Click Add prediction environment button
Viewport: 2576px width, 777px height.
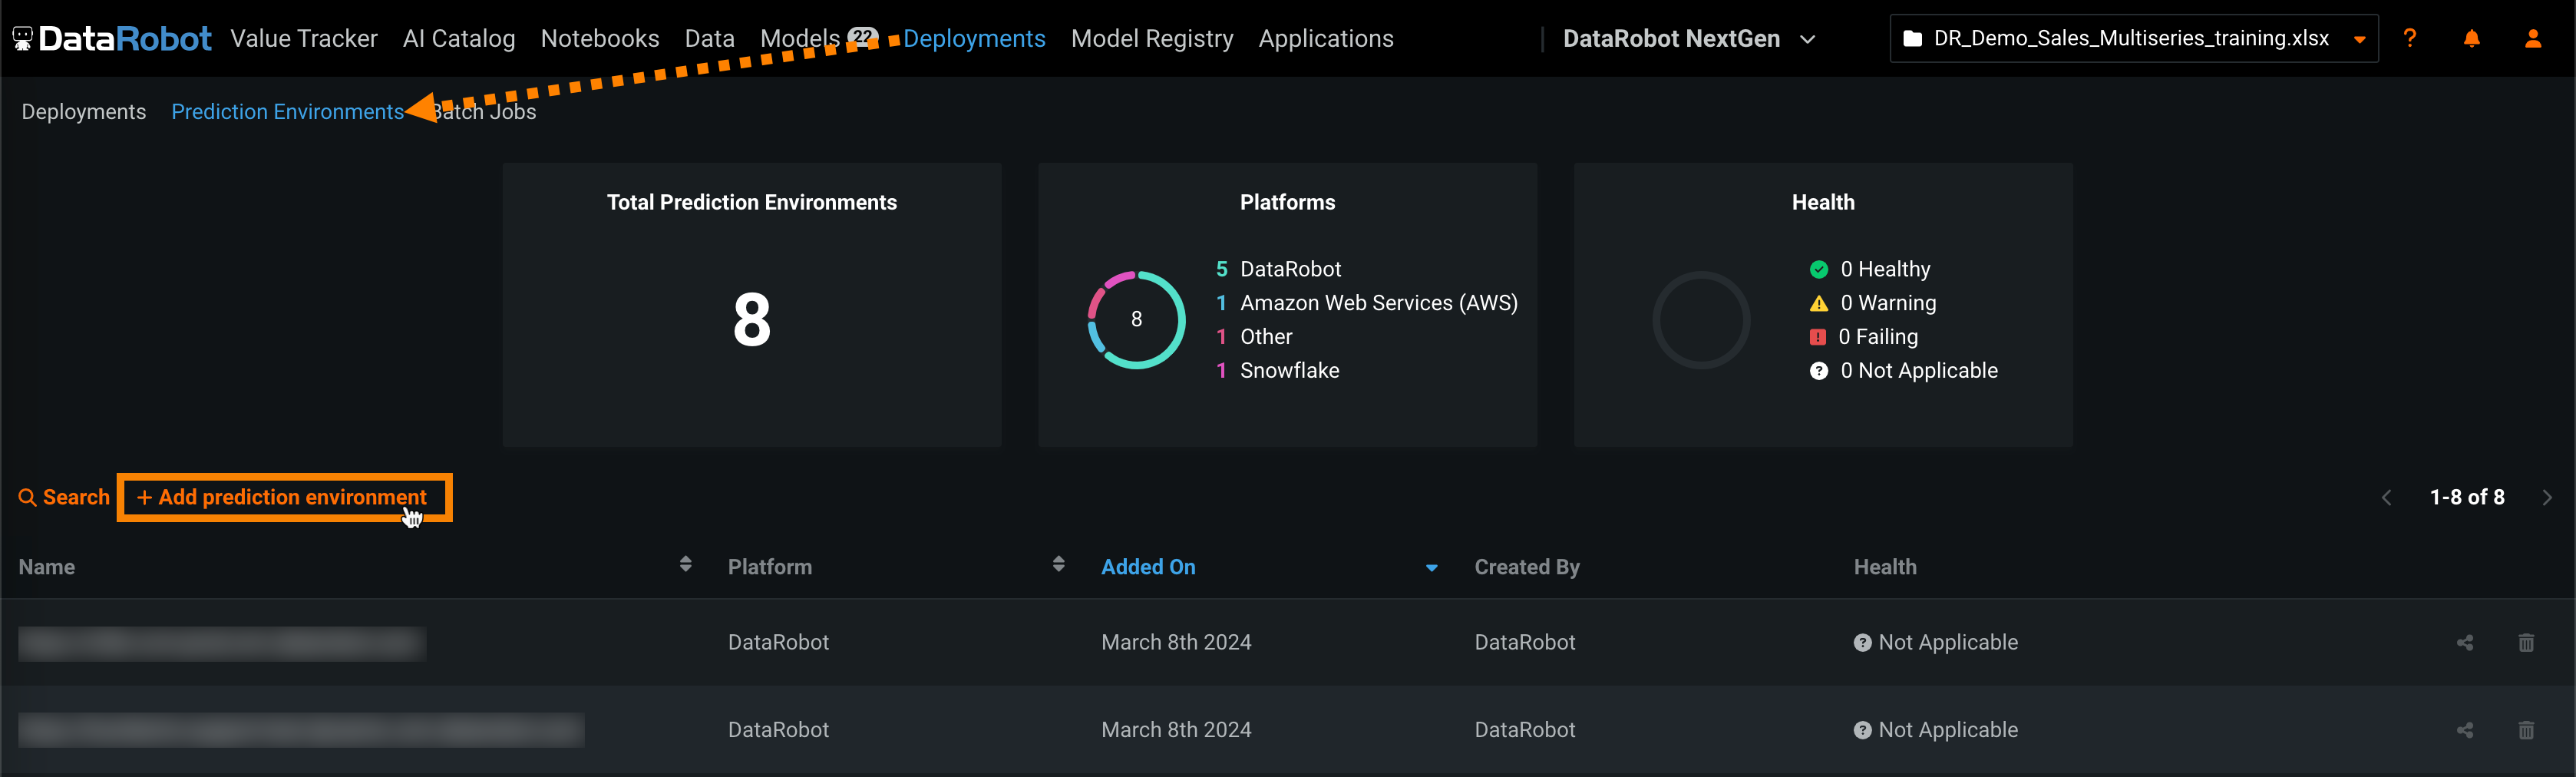coord(284,497)
